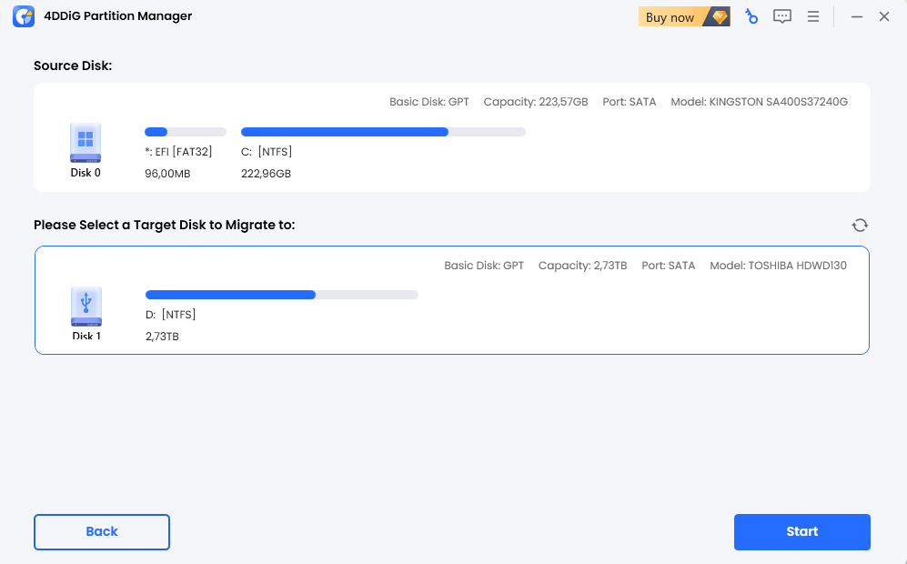Click the Disk 0 Windows drive icon
Viewport: 907px width, 564px height.
[86, 142]
